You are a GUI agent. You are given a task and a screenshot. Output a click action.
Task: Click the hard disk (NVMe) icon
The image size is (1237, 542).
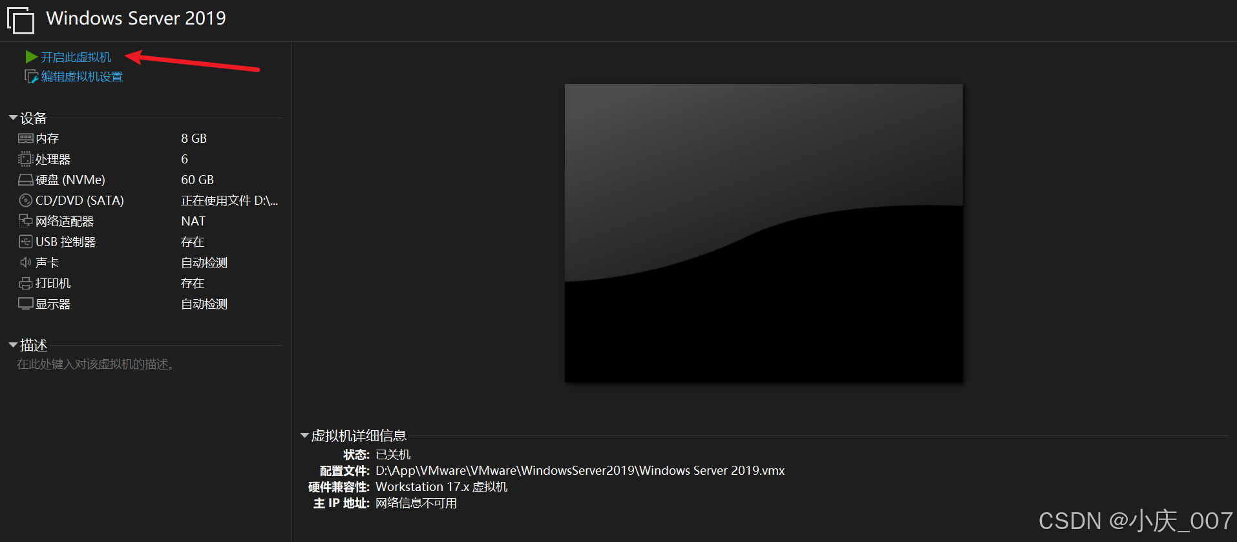coord(25,180)
